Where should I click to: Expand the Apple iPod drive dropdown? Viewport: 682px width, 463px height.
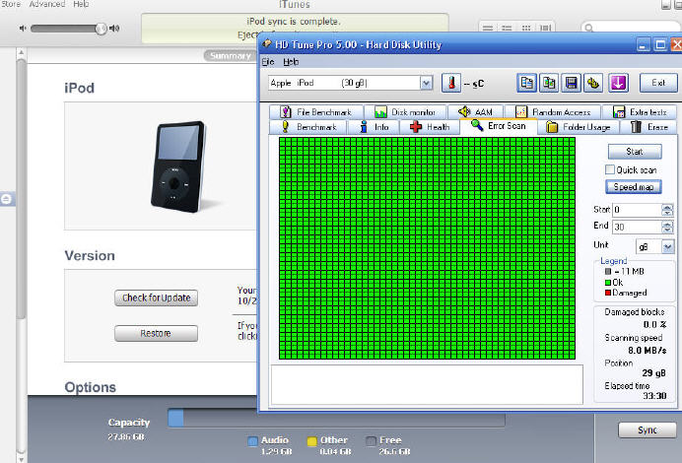point(426,84)
